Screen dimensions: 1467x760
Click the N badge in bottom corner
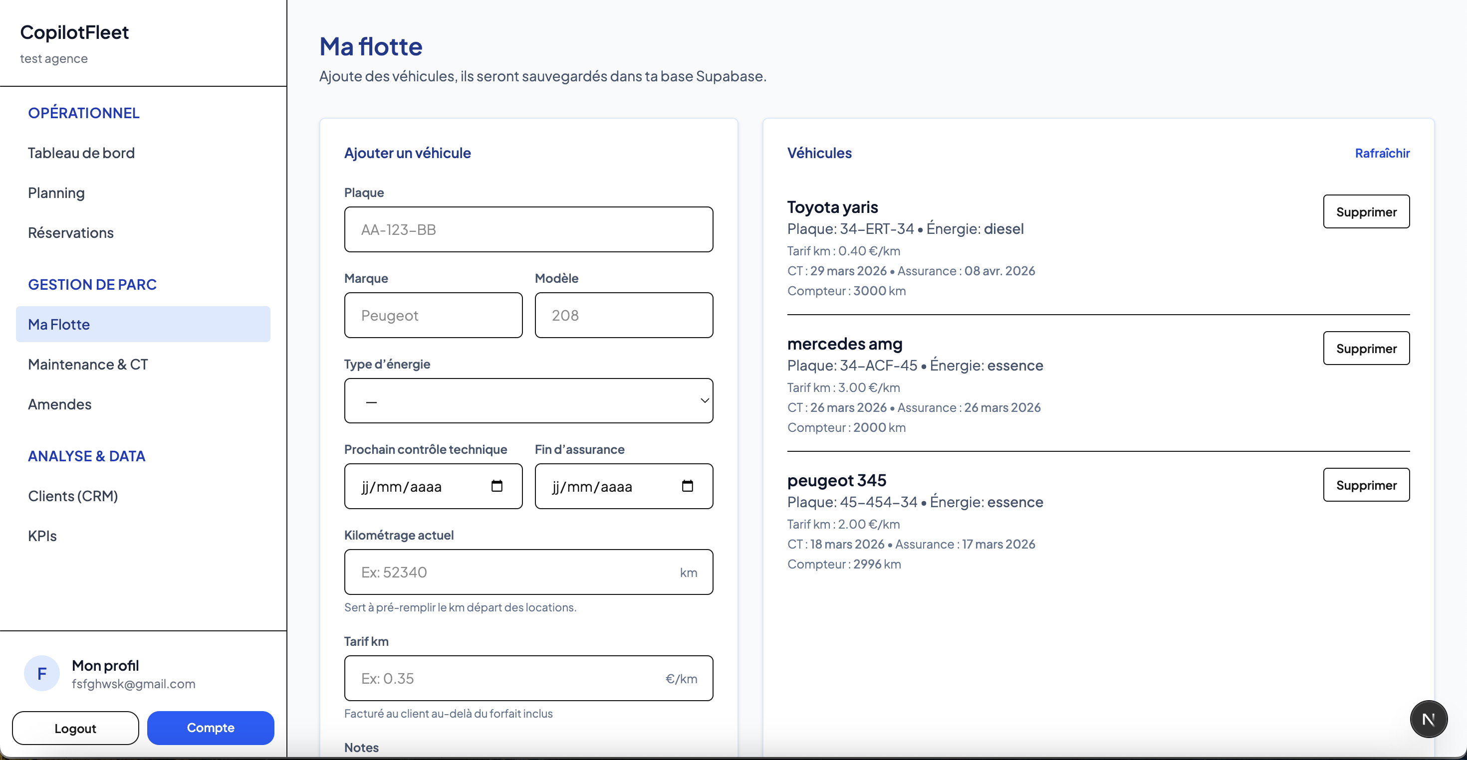click(x=1428, y=719)
